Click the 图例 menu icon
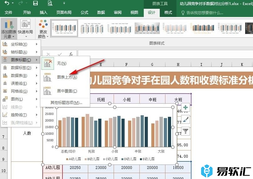The width and height of the screenshot is (253, 179). (5, 99)
